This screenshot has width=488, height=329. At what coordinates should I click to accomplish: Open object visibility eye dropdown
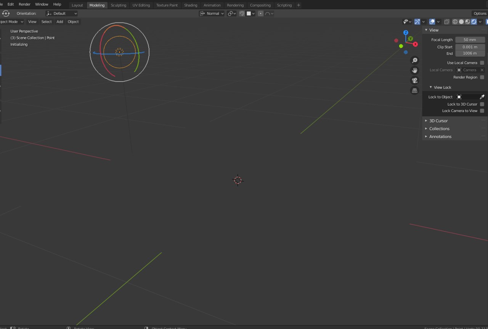coord(407,22)
